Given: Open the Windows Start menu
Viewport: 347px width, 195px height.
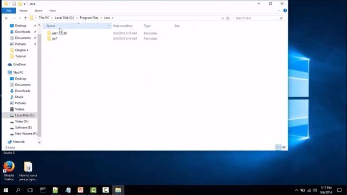Looking at the screenshot, I should tap(6, 190).
